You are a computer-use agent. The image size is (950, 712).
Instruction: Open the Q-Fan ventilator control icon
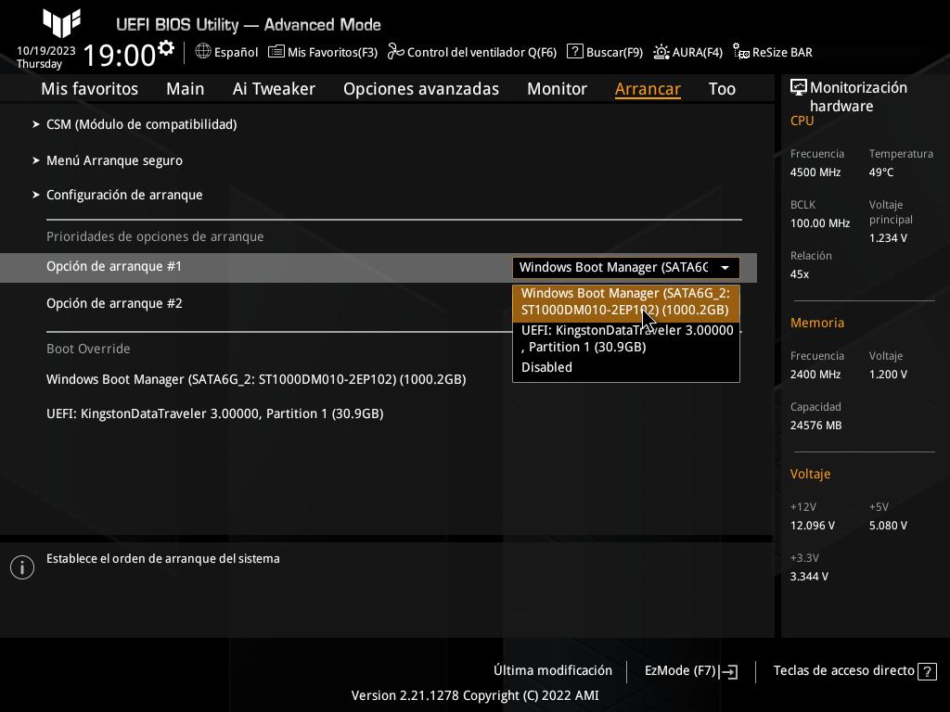click(x=396, y=52)
